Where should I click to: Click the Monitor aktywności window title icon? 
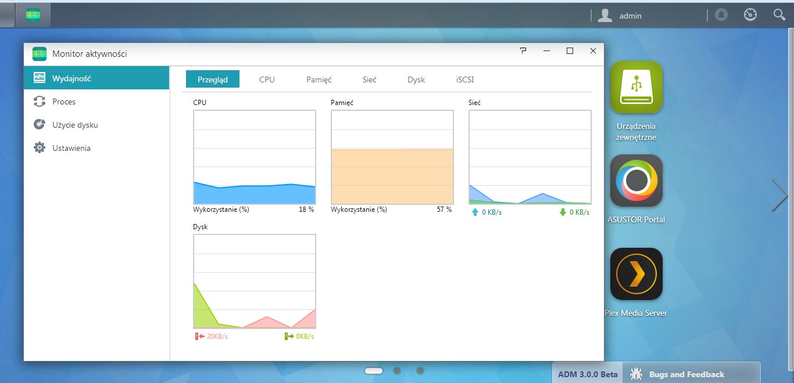point(39,53)
